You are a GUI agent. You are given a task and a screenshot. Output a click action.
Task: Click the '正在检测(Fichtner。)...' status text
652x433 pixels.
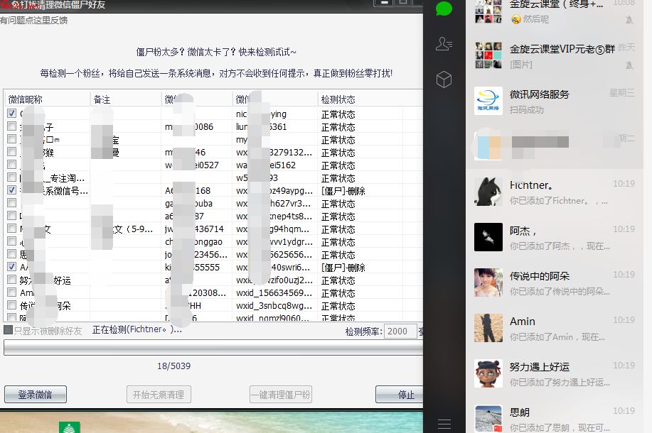[x=137, y=329]
